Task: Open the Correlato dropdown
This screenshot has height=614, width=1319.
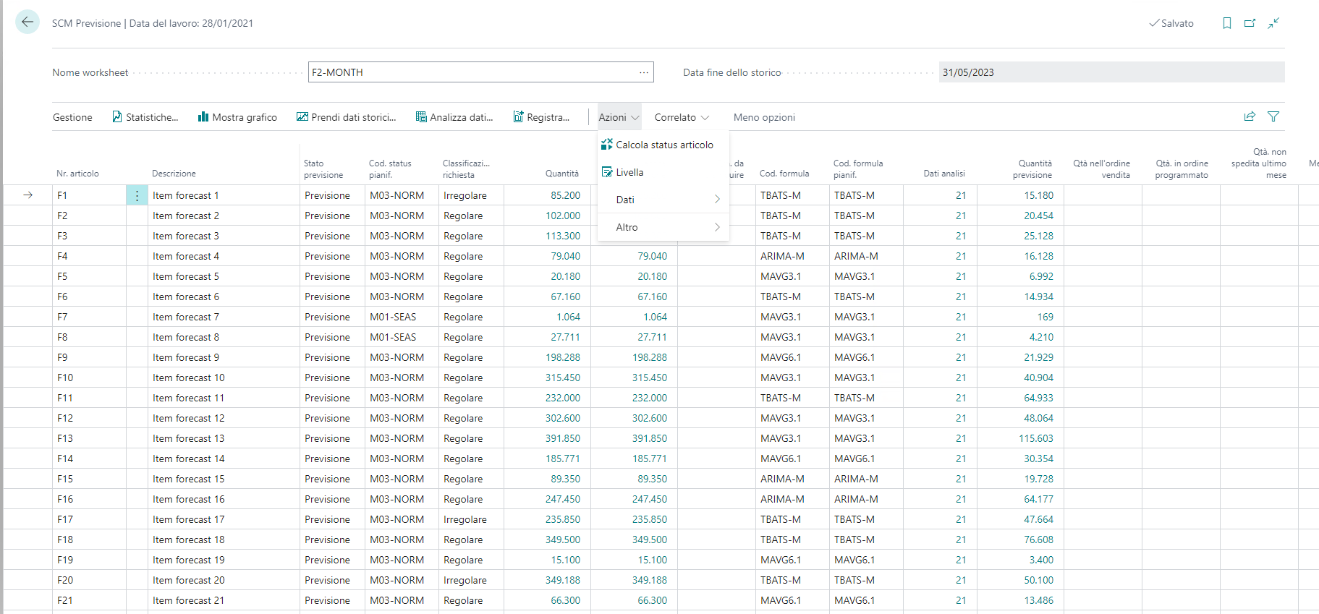Action: pyautogui.click(x=681, y=117)
